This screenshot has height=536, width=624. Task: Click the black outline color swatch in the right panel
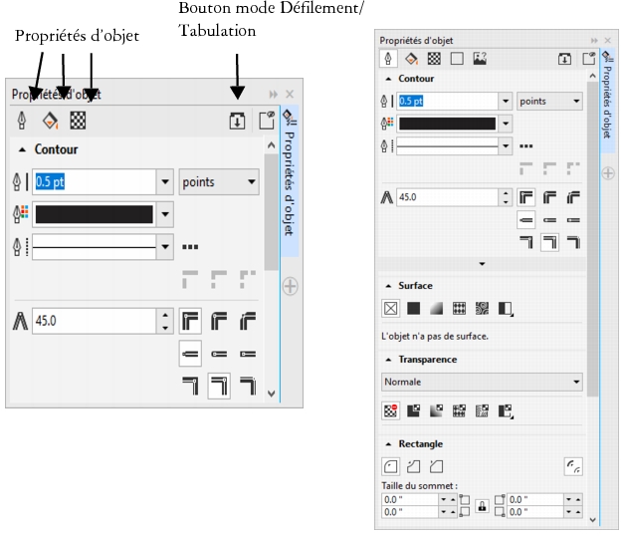446,124
